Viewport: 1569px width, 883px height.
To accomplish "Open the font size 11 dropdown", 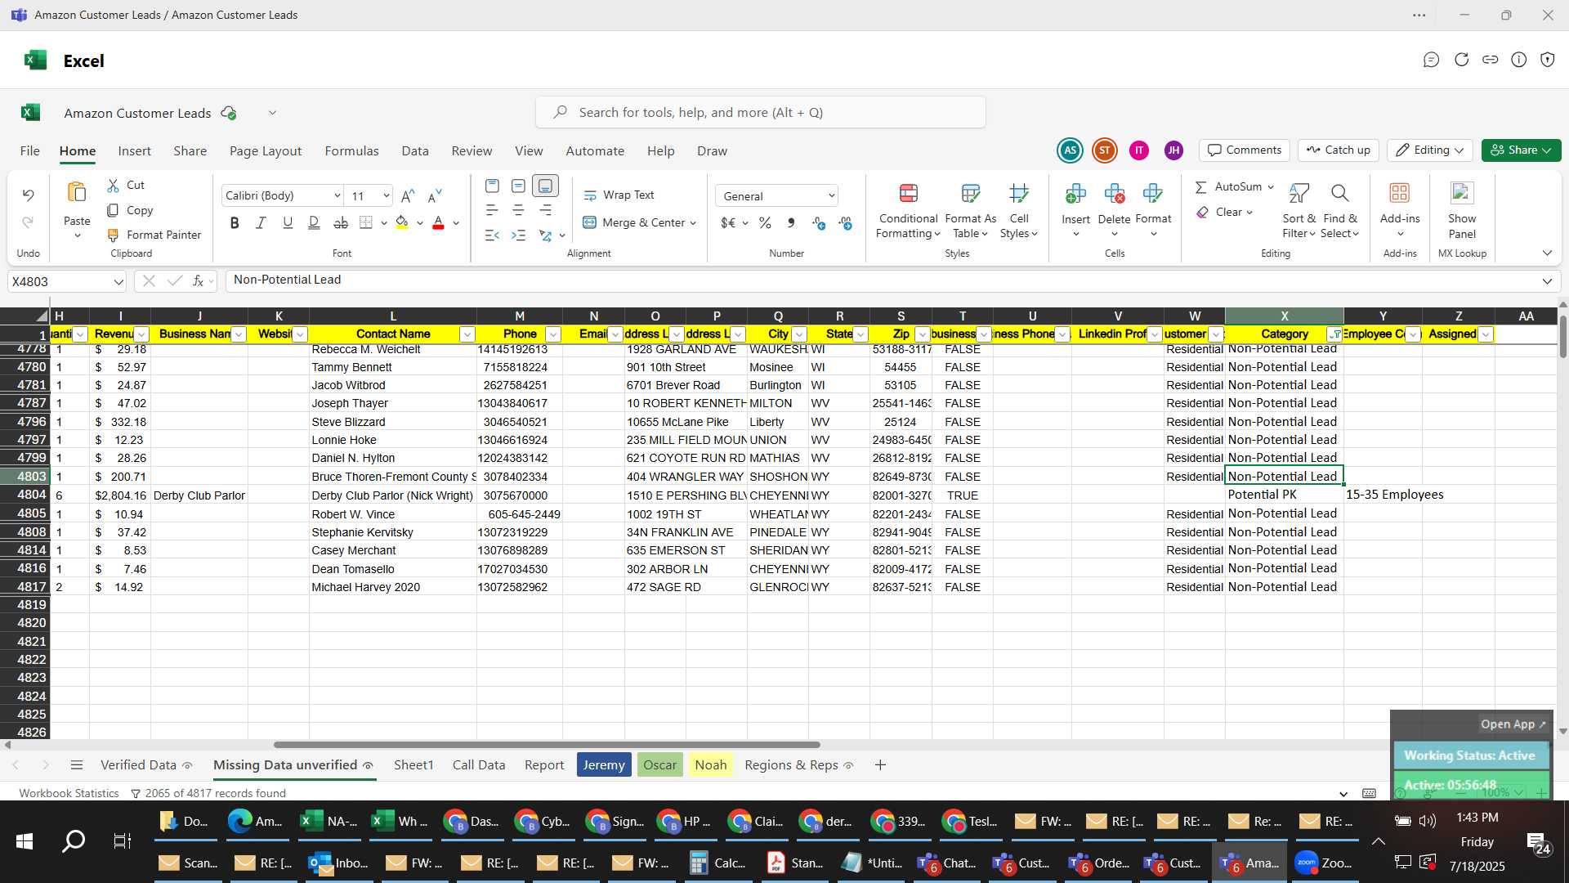I will 386,196.
